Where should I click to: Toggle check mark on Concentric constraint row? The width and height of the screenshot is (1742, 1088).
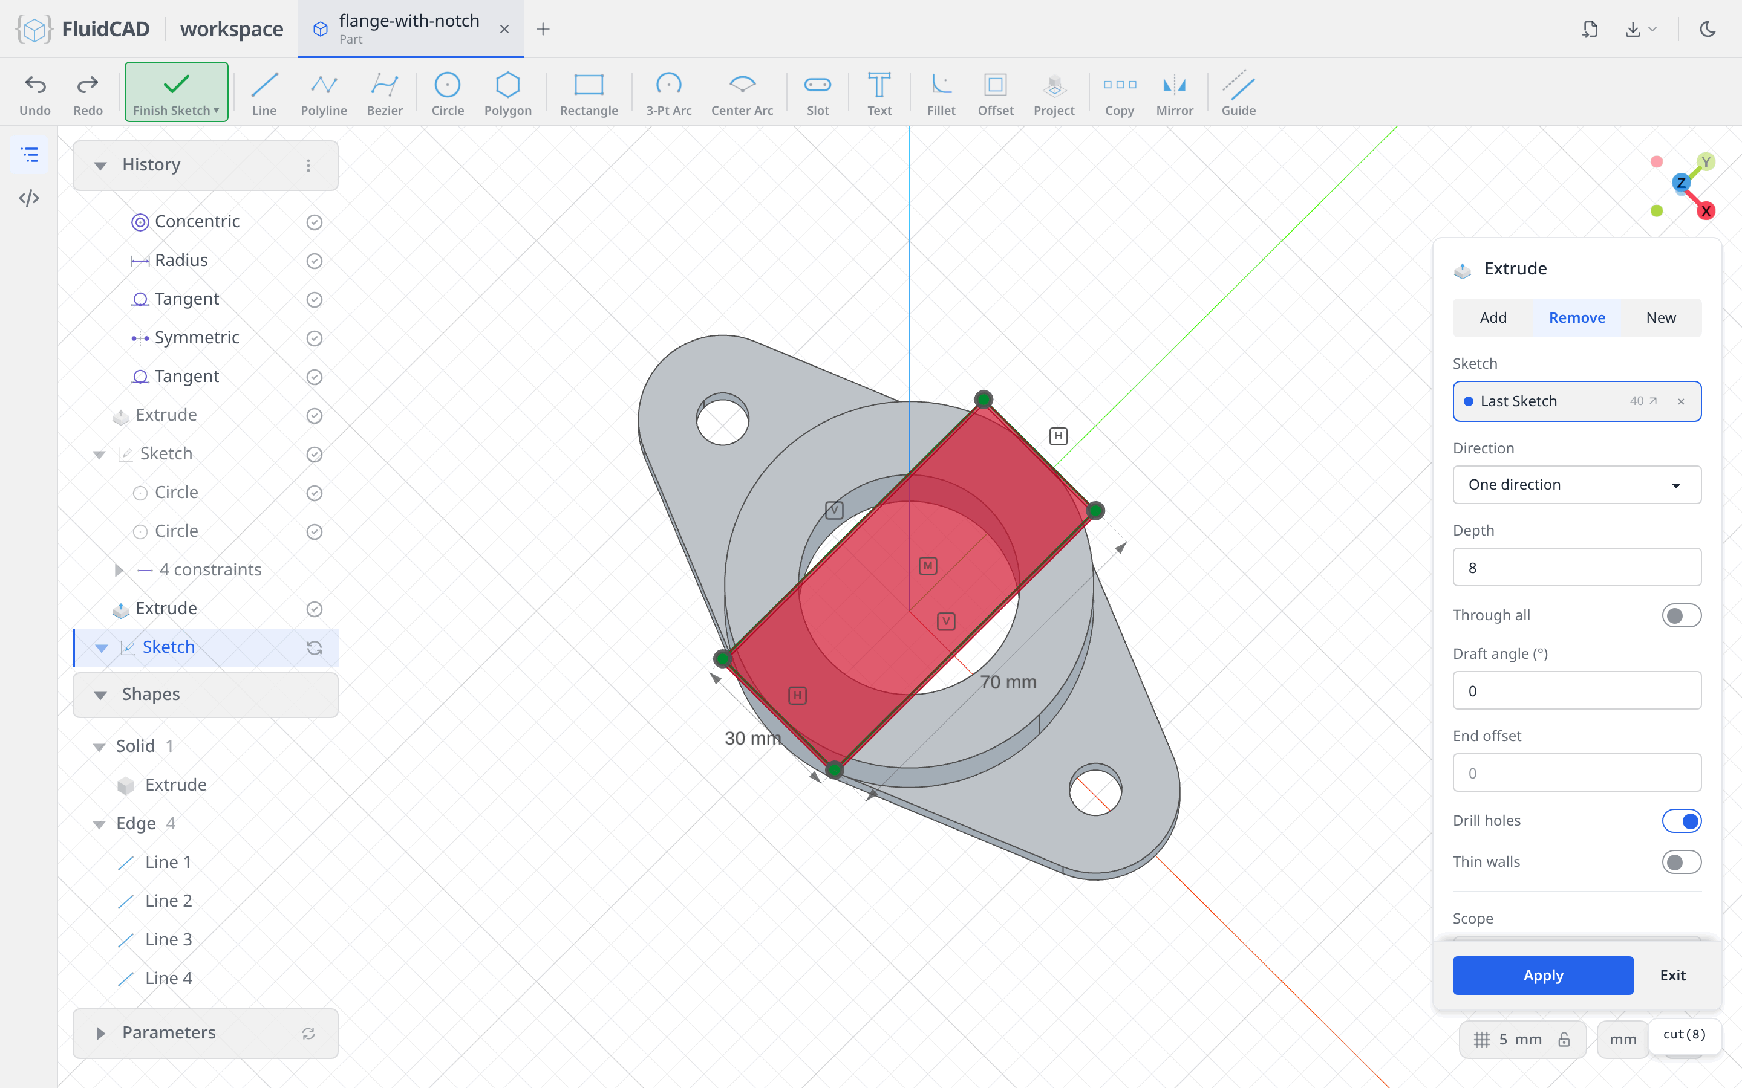coord(314,222)
